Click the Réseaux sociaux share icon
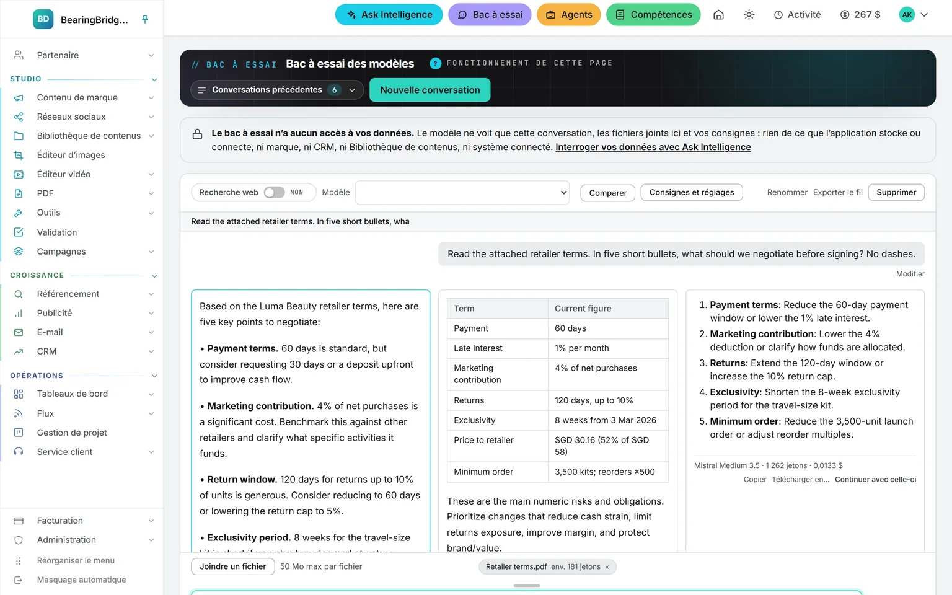952x595 pixels. pyautogui.click(x=19, y=117)
